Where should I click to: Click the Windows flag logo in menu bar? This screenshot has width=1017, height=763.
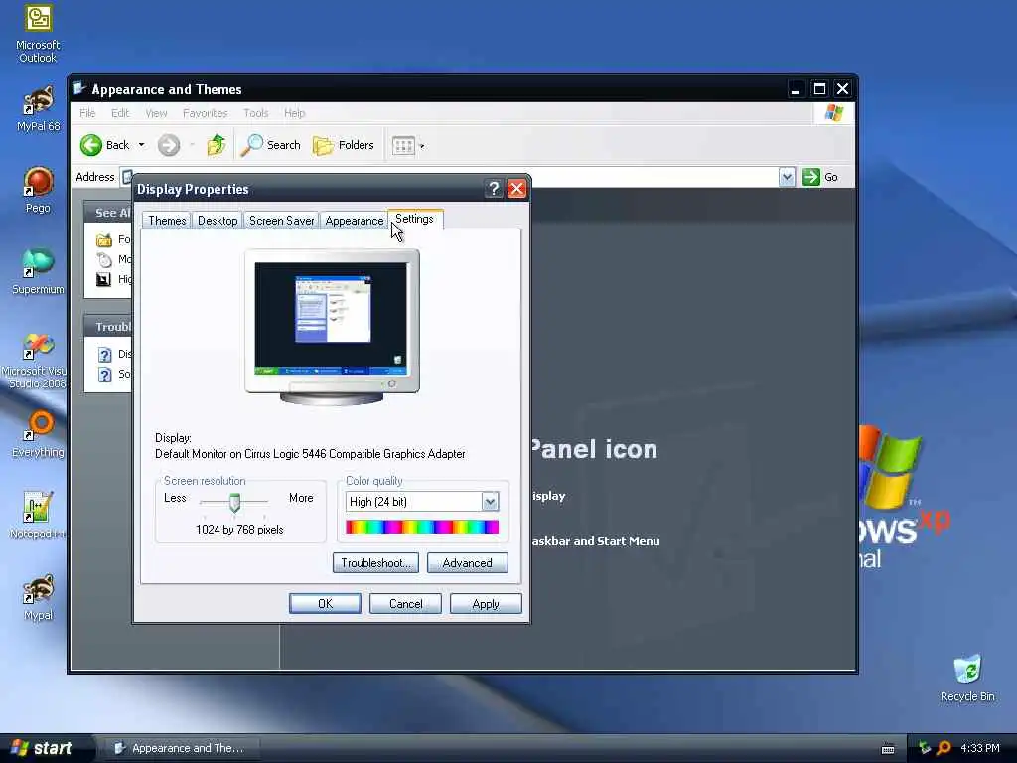point(834,113)
